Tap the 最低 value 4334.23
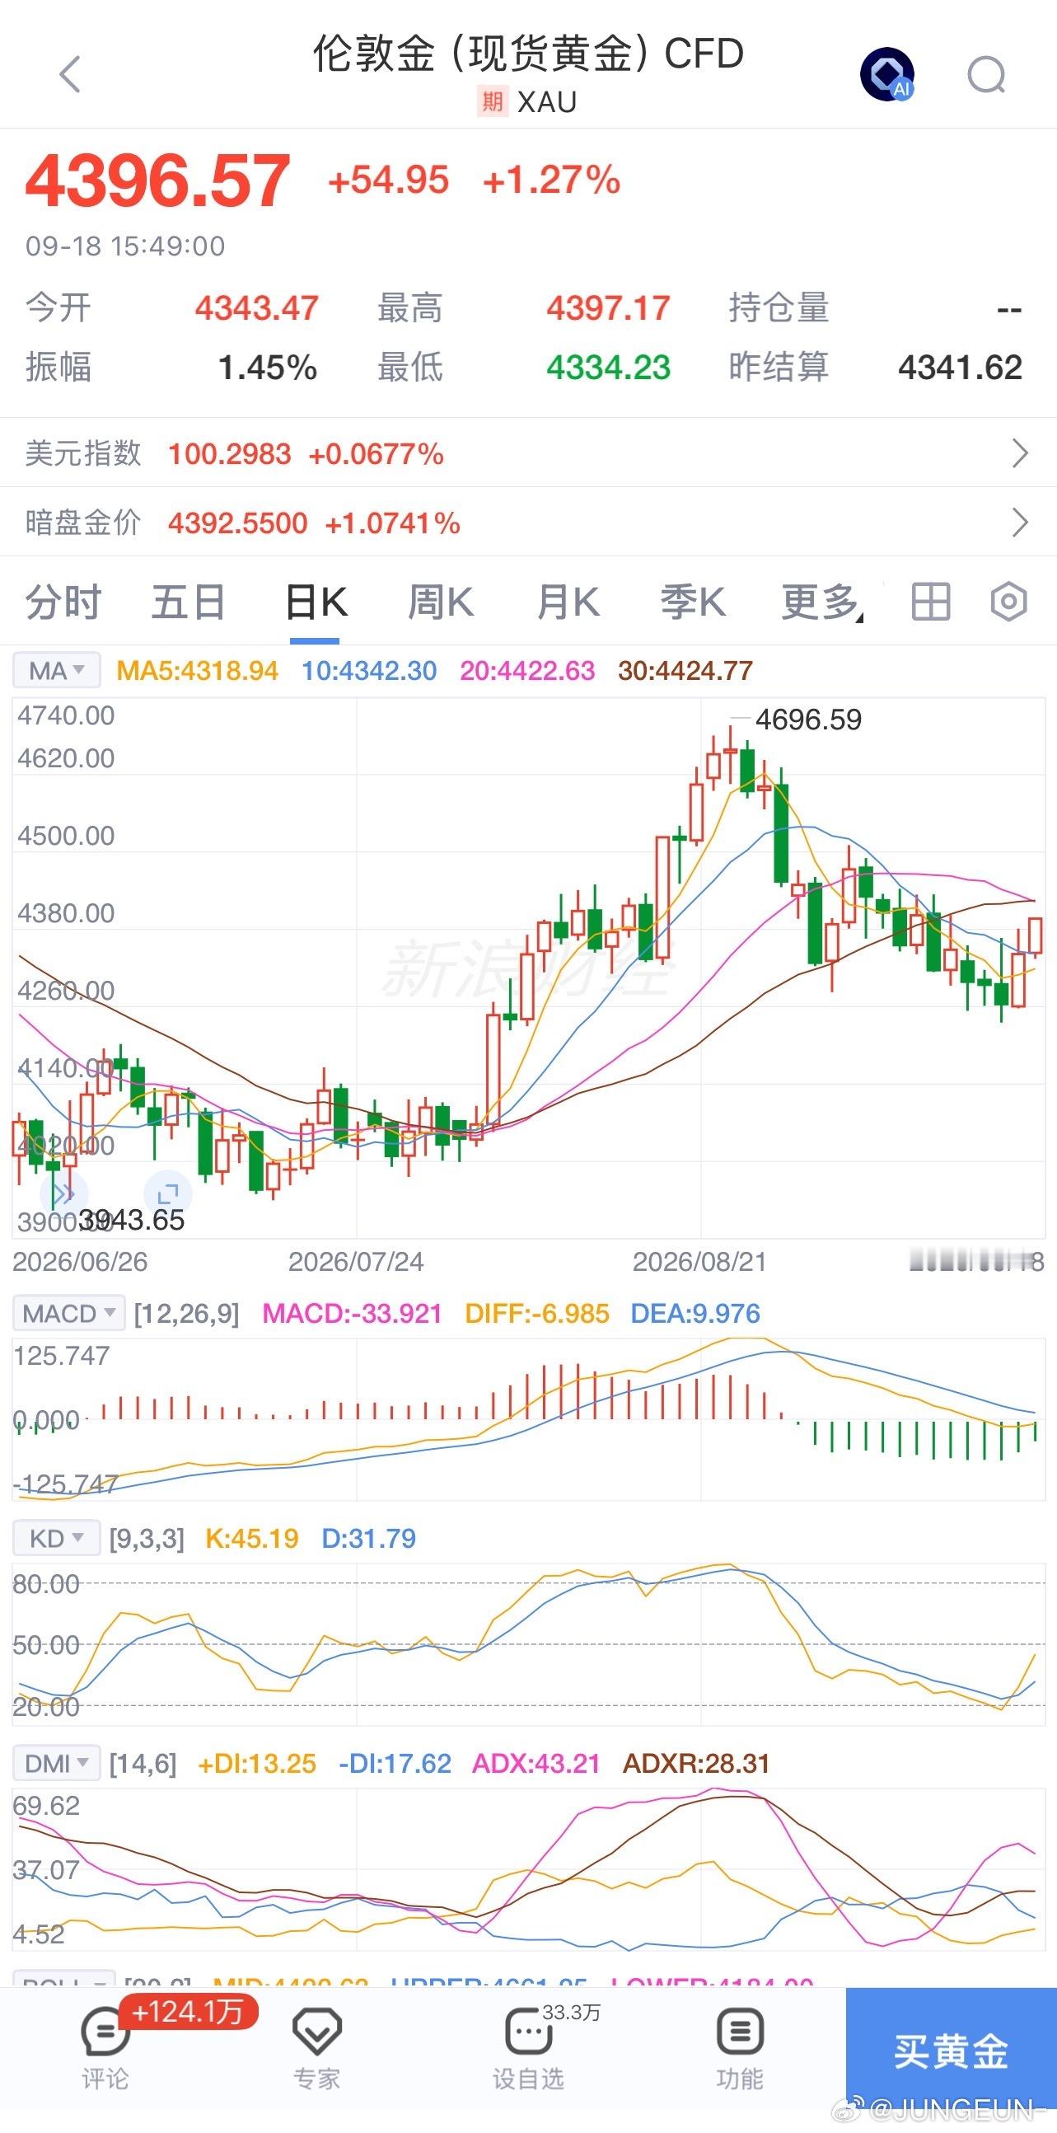Image resolution: width=1057 pixels, height=2133 pixels. click(x=607, y=368)
